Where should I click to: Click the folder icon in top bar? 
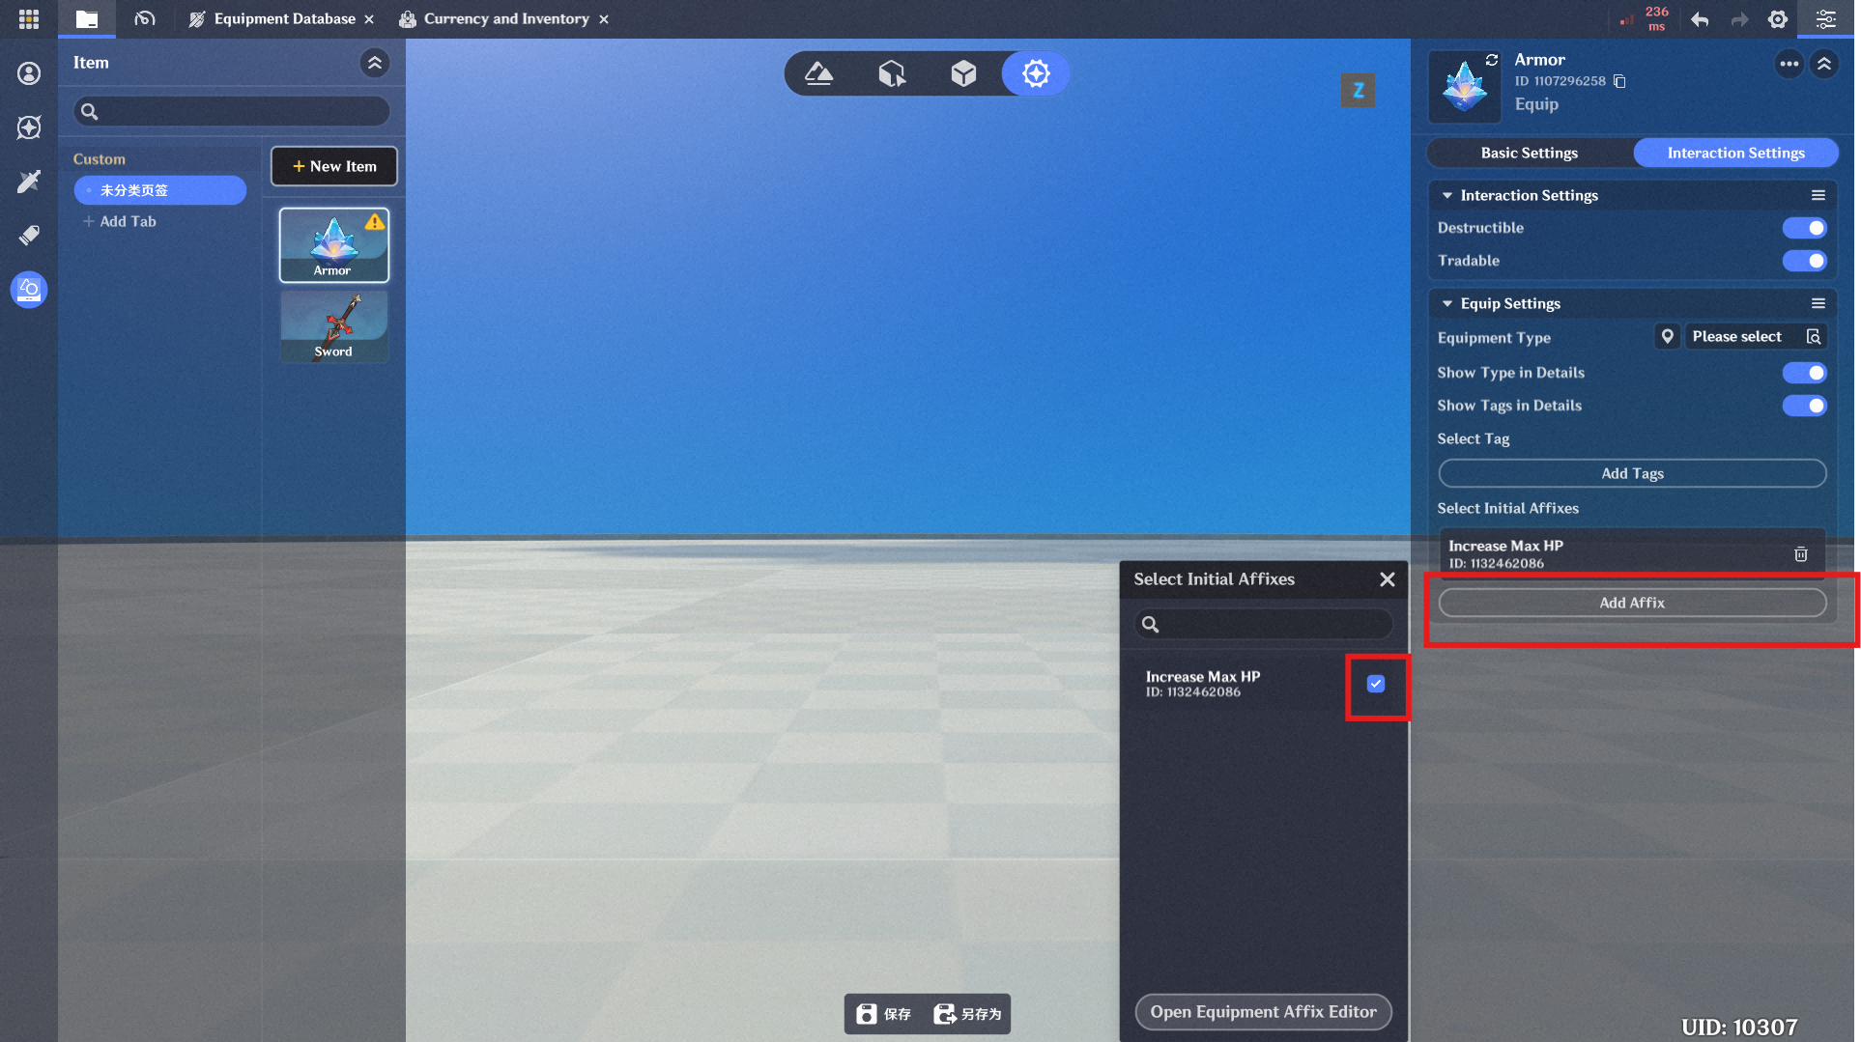click(87, 18)
